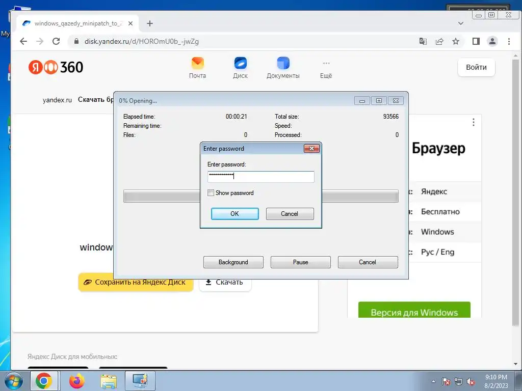
Task: Pause the opening operation
Action: coord(301,262)
